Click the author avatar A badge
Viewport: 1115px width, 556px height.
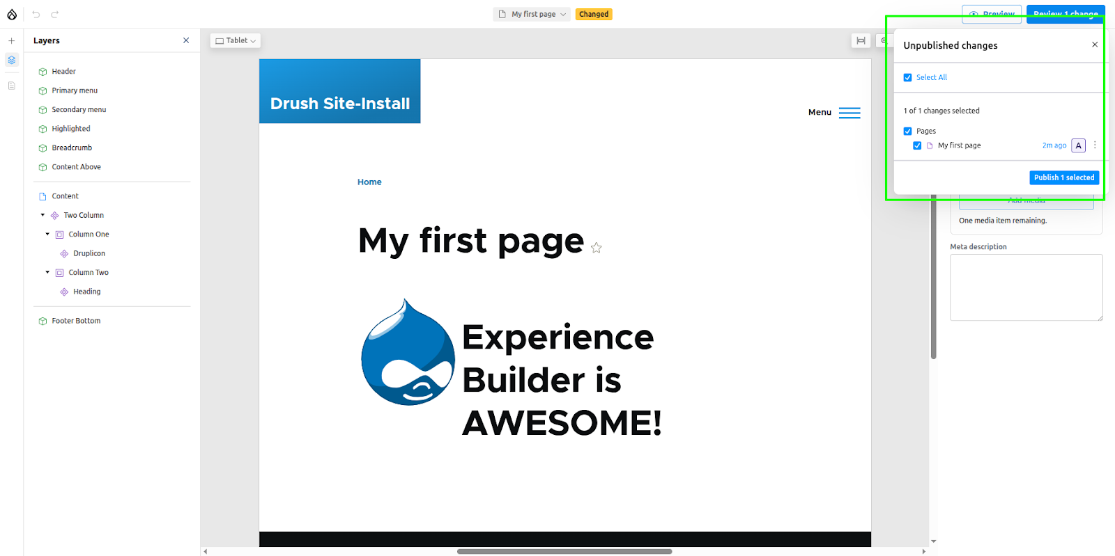coord(1078,145)
